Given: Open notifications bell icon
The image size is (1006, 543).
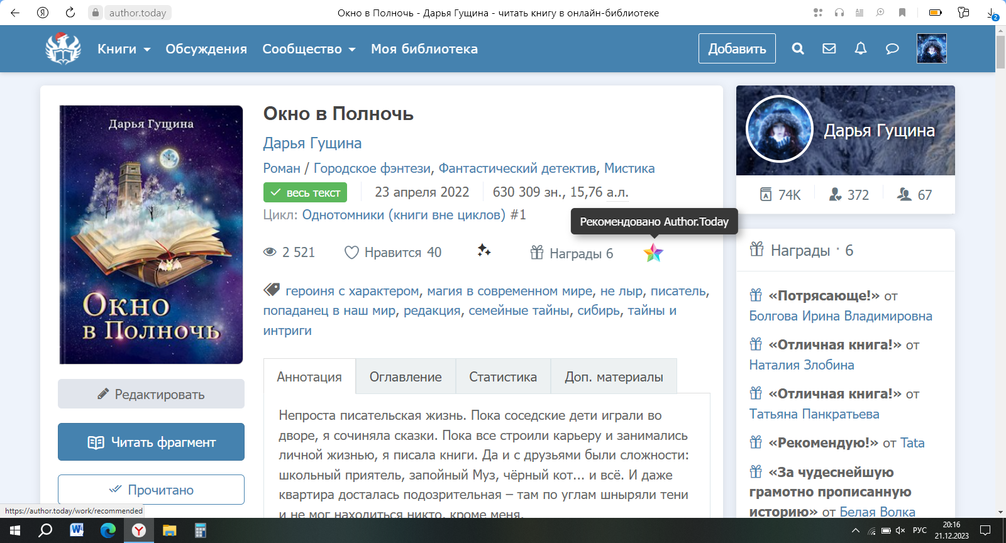Looking at the screenshot, I should coord(861,48).
